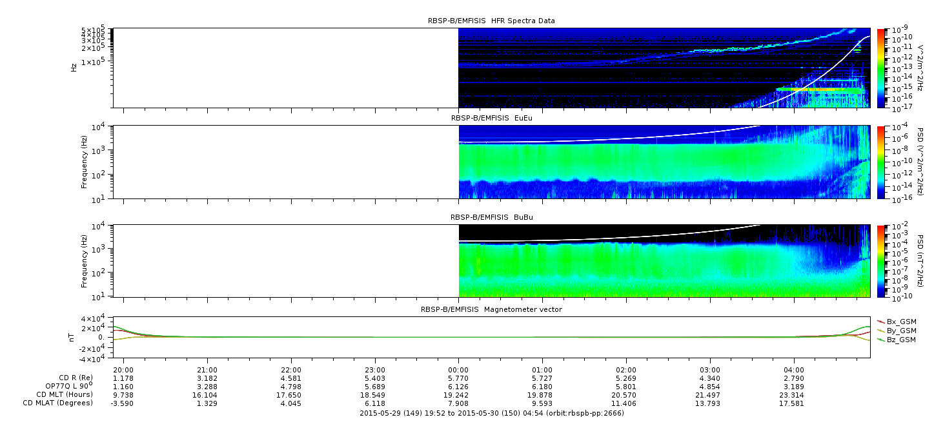This screenshot has height=424, width=934.
Task: Click the 20:00 time axis tick label
Action: pos(123,370)
